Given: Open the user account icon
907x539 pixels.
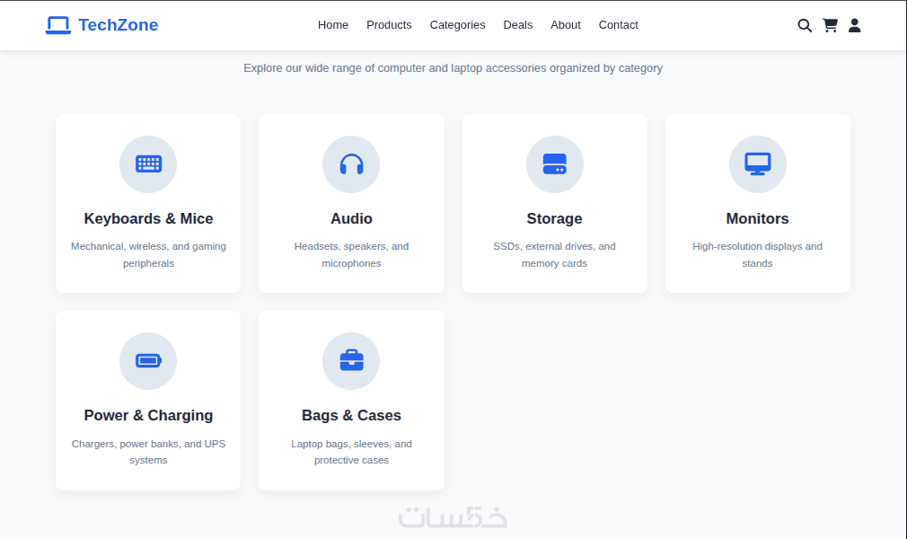Looking at the screenshot, I should click(x=854, y=25).
